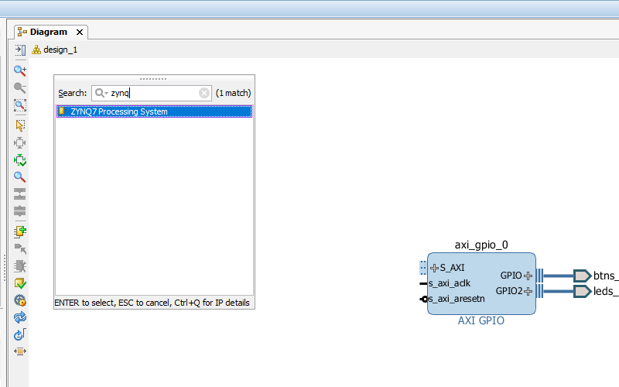Clear the zynq search text
619x387 pixels.
[x=204, y=93]
